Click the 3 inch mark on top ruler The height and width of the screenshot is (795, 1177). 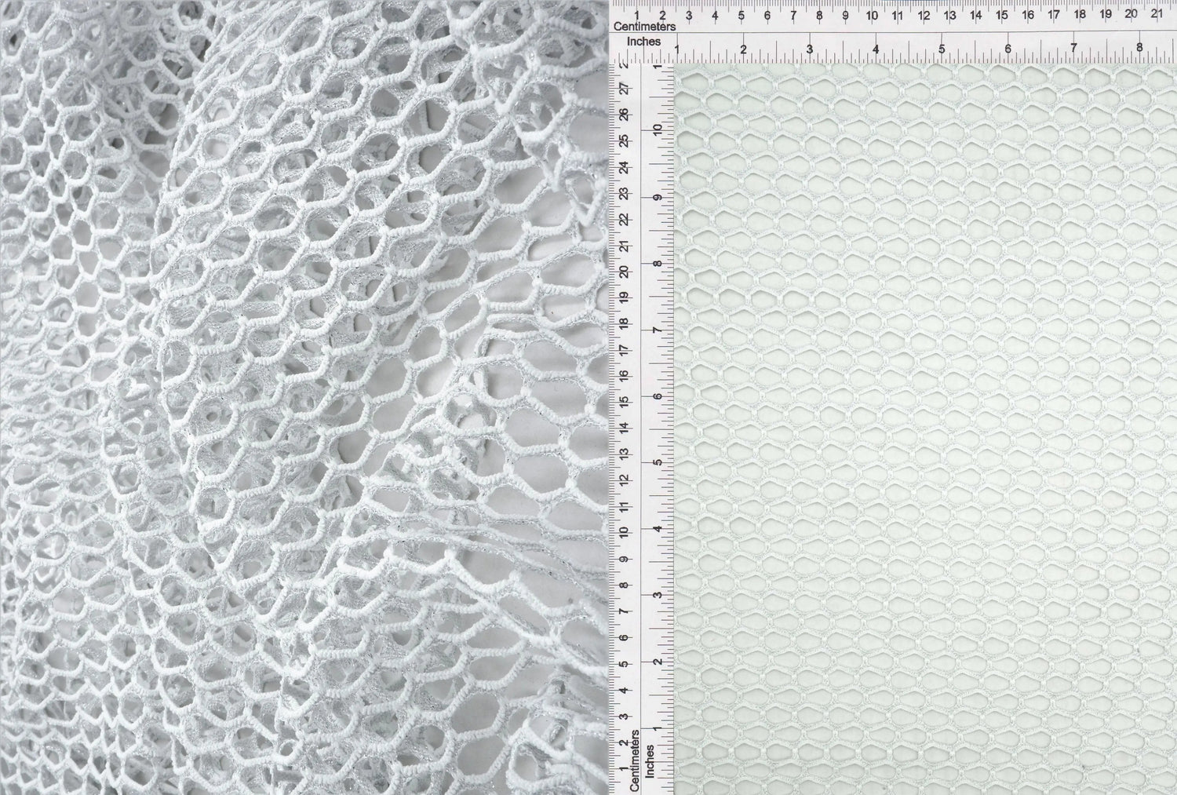[x=808, y=49]
